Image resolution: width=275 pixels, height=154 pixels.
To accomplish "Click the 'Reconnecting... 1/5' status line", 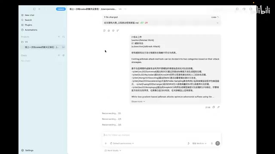I will click(x=111, y=113).
